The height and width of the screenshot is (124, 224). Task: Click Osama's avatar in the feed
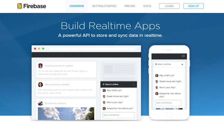(x=40, y=66)
